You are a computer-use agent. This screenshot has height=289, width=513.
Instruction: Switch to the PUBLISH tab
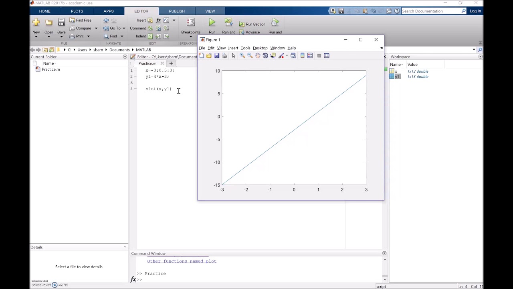(177, 11)
